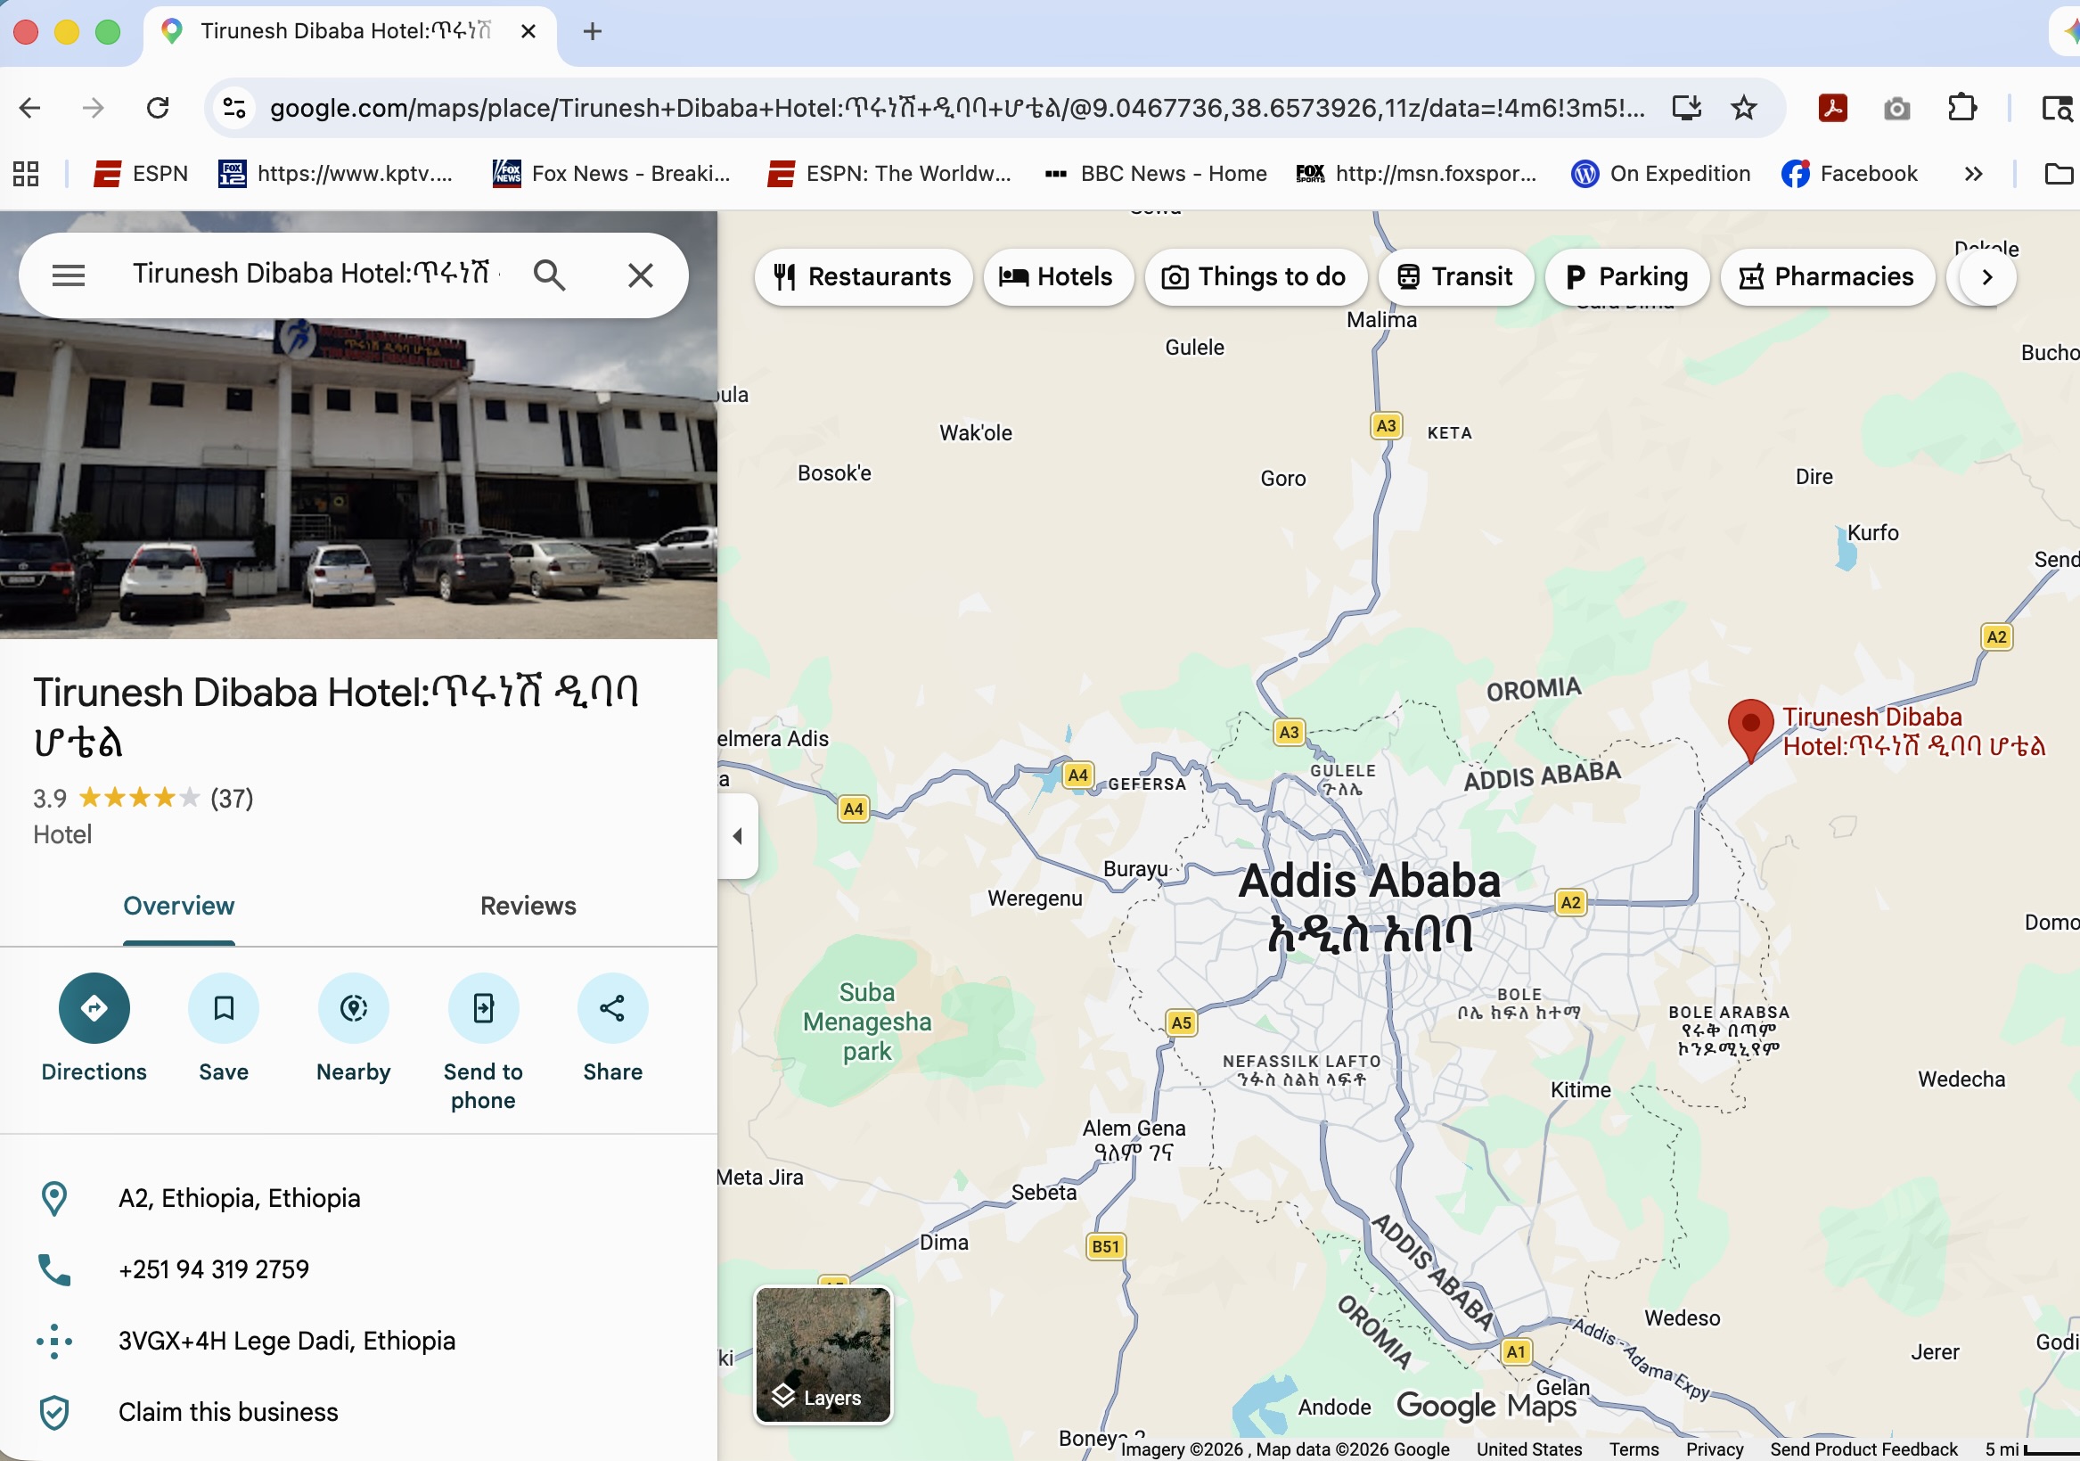Expand hidden bookmarks with the double chevron
Viewport: 2080px width, 1461px height.
[1973, 174]
